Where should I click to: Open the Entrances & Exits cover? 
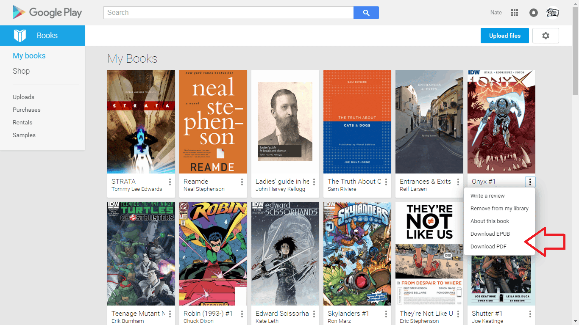click(429, 122)
